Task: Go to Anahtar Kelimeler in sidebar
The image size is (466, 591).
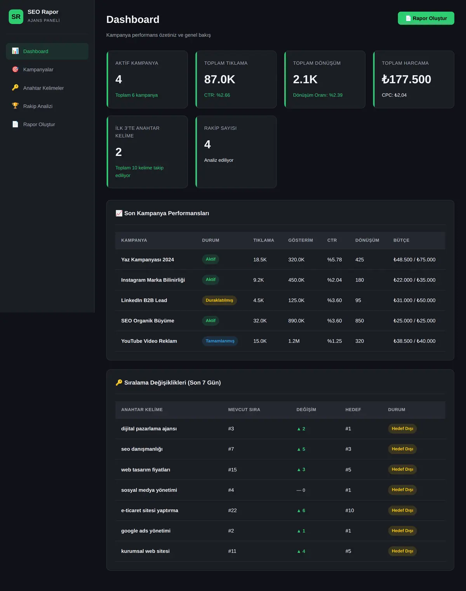Action: tap(47, 88)
